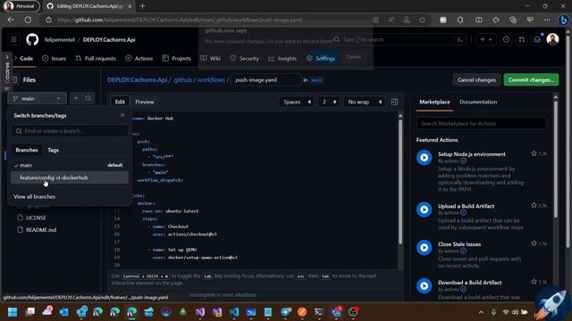The height and width of the screenshot is (321, 572).
Task: Open the felipementel owner link
Action: (60, 39)
